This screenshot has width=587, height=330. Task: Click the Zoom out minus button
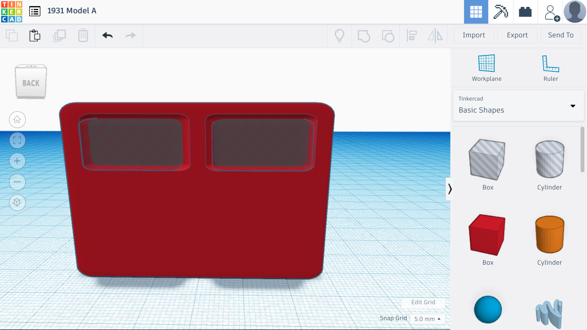pos(17,181)
